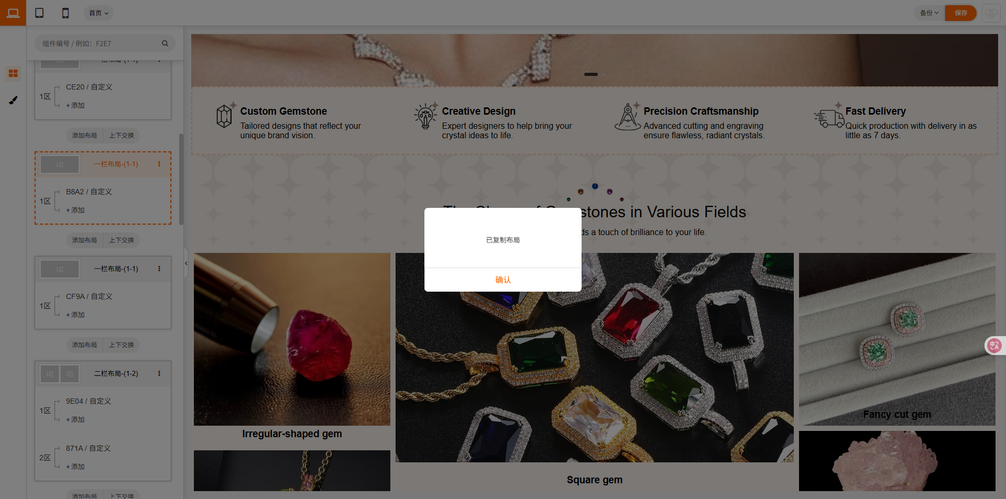Expand the 备份 backup dropdown
The height and width of the screenshot is (499, 1006).
[929, 13]
